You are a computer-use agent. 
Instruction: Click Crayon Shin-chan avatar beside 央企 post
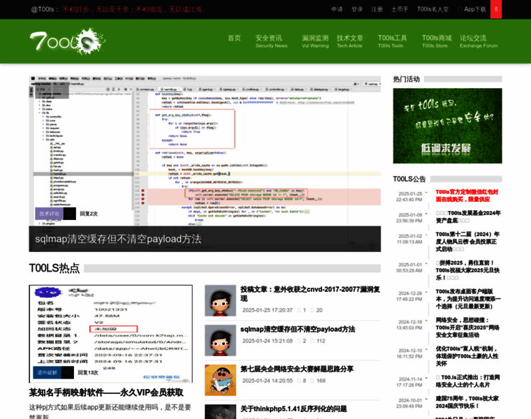220,380
